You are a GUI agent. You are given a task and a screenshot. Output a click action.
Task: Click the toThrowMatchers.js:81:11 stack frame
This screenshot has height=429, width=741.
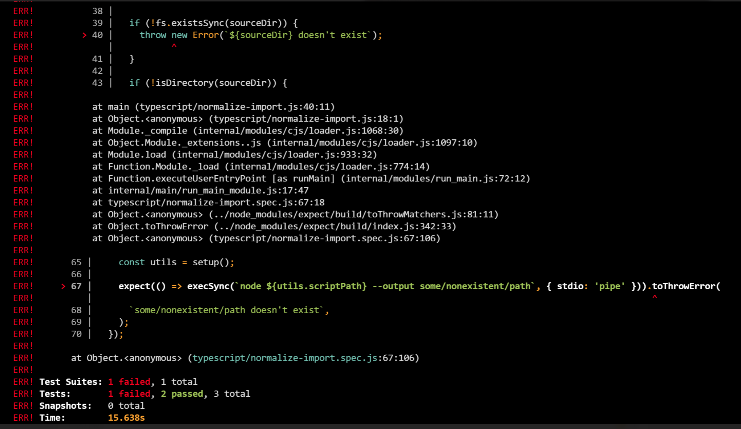(295, 214)
